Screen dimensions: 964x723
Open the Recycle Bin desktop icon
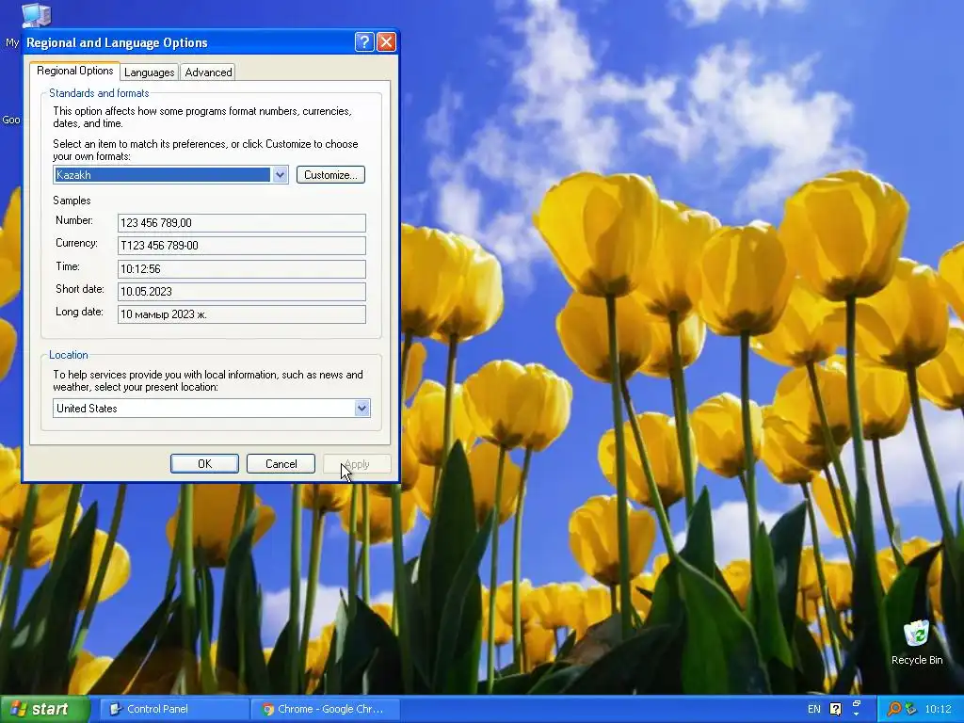(917, 642)
